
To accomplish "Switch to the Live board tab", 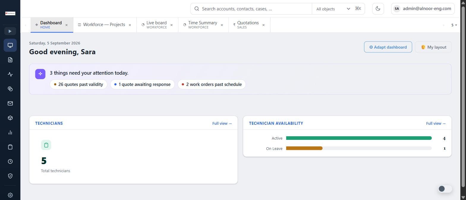I will [157, 25].
